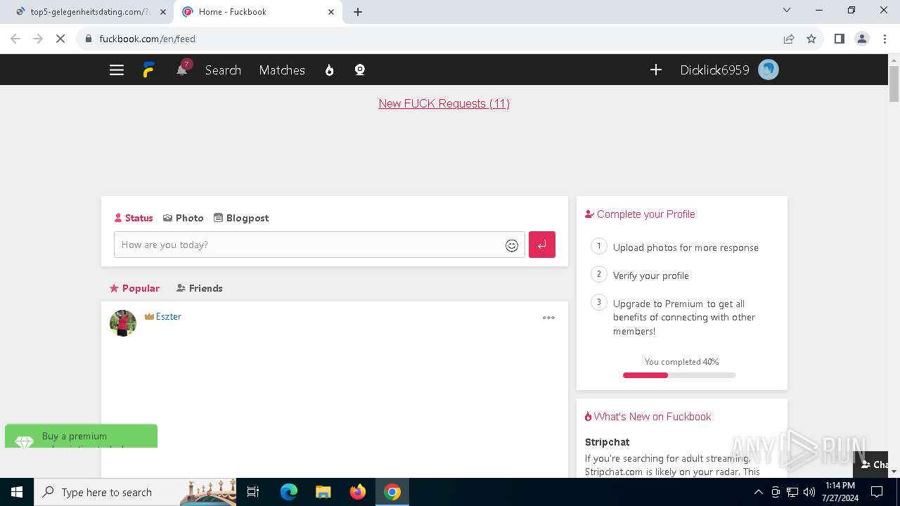The width and height of the screenshot is (900, 506).
Task: Select the Home - Fuckbook tab
Action: [258, 12]
